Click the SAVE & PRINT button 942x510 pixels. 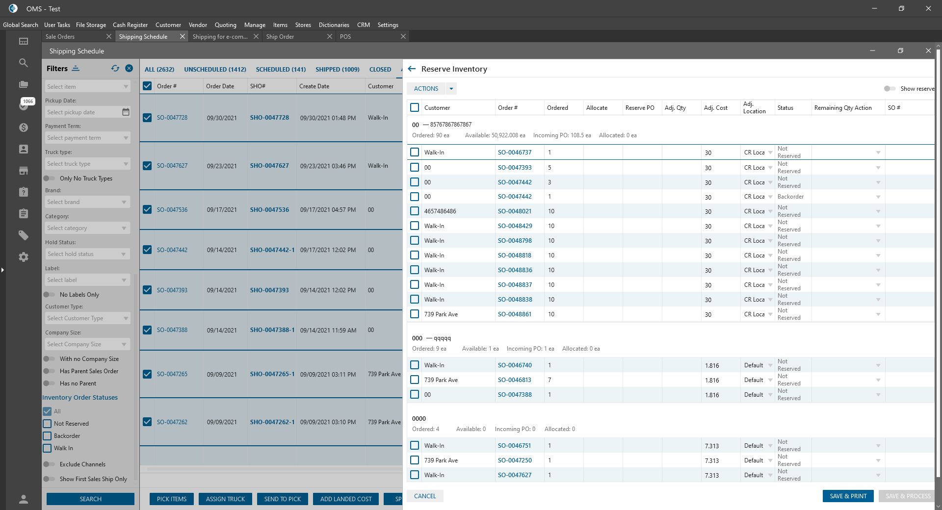pyautogui.click(x=848, y=496)
